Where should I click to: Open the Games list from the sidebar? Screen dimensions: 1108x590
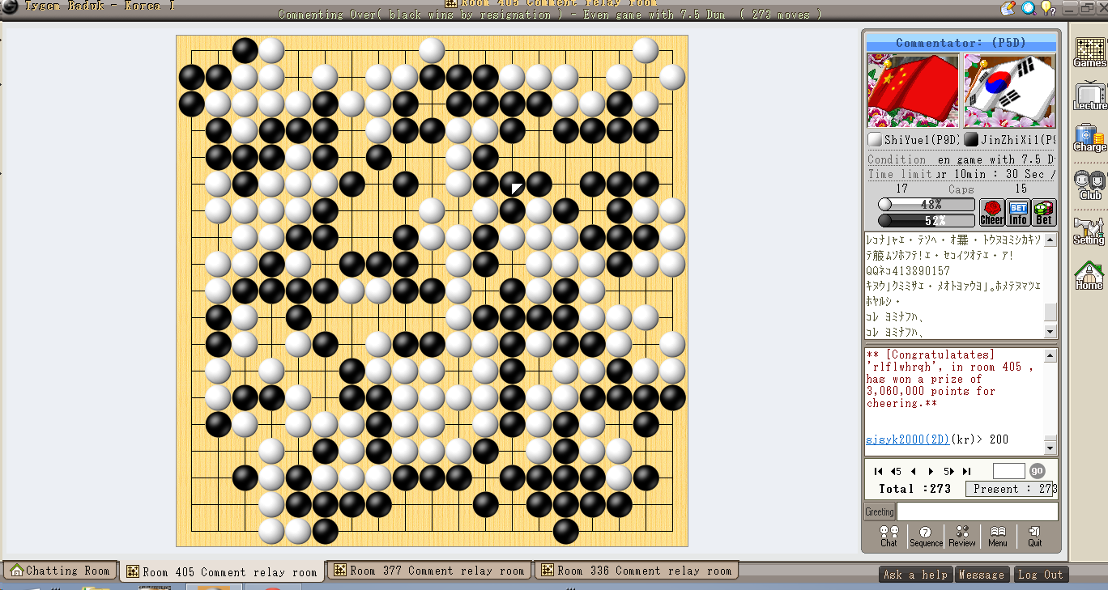[1089, 53]
